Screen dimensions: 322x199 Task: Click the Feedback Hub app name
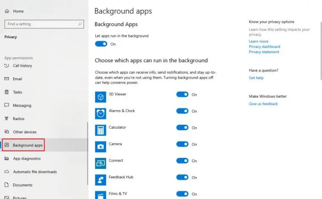[x=121, y=177]
